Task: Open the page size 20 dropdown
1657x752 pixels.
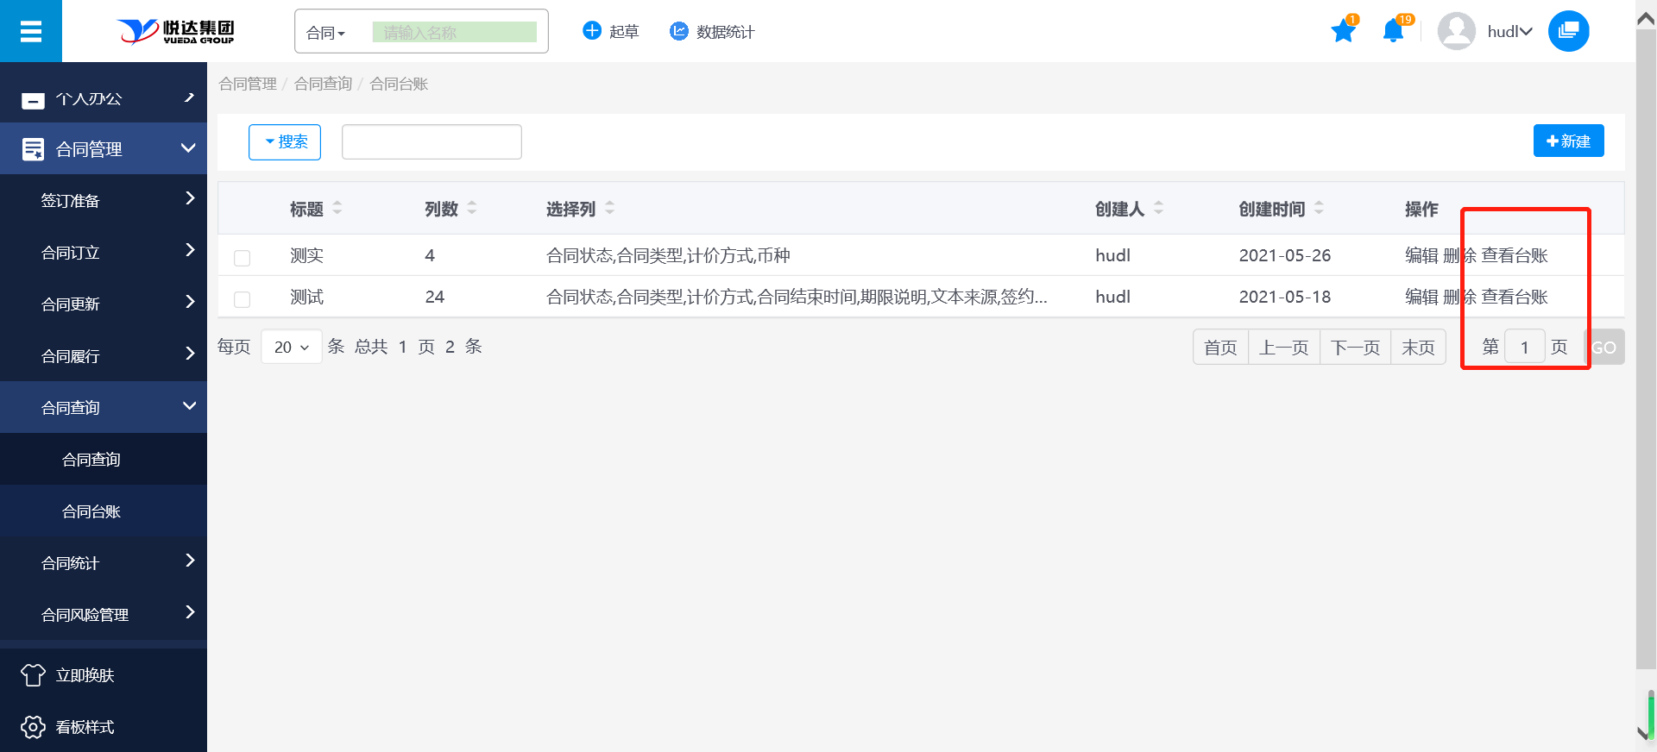Action: click(x=291, y=347)
